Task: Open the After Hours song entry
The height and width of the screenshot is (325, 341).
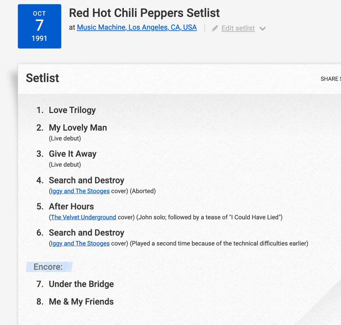Action: [x=71, y=207]
